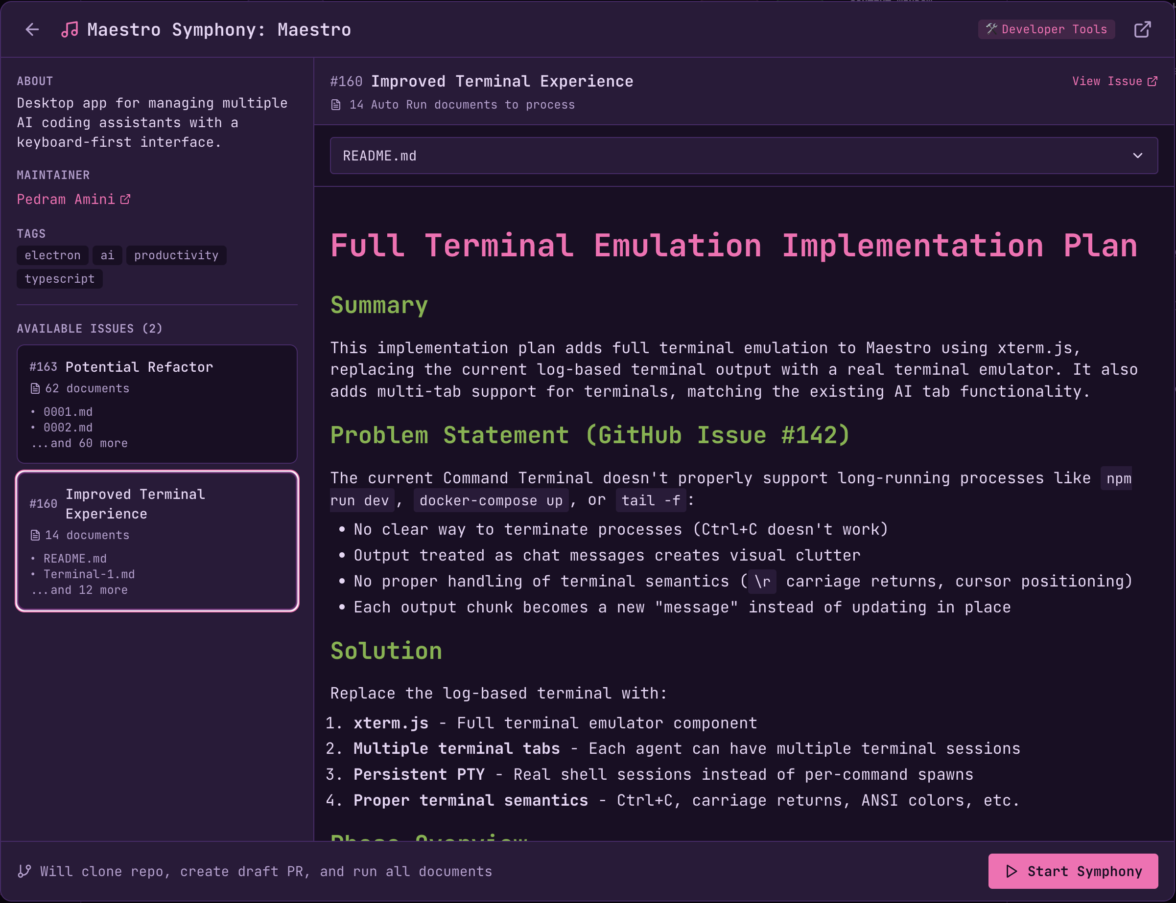Viewport: 1176px width, 903px height.
Task: Select issue #163 Potential Refactor
Action: [x=157, y=404]
